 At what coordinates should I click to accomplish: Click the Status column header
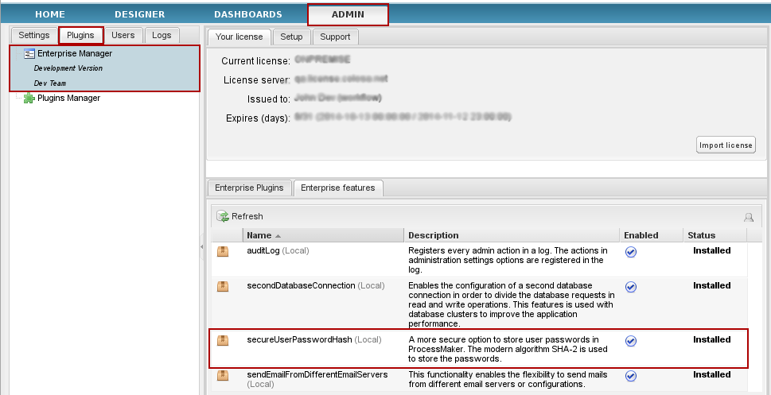point(701,235)
